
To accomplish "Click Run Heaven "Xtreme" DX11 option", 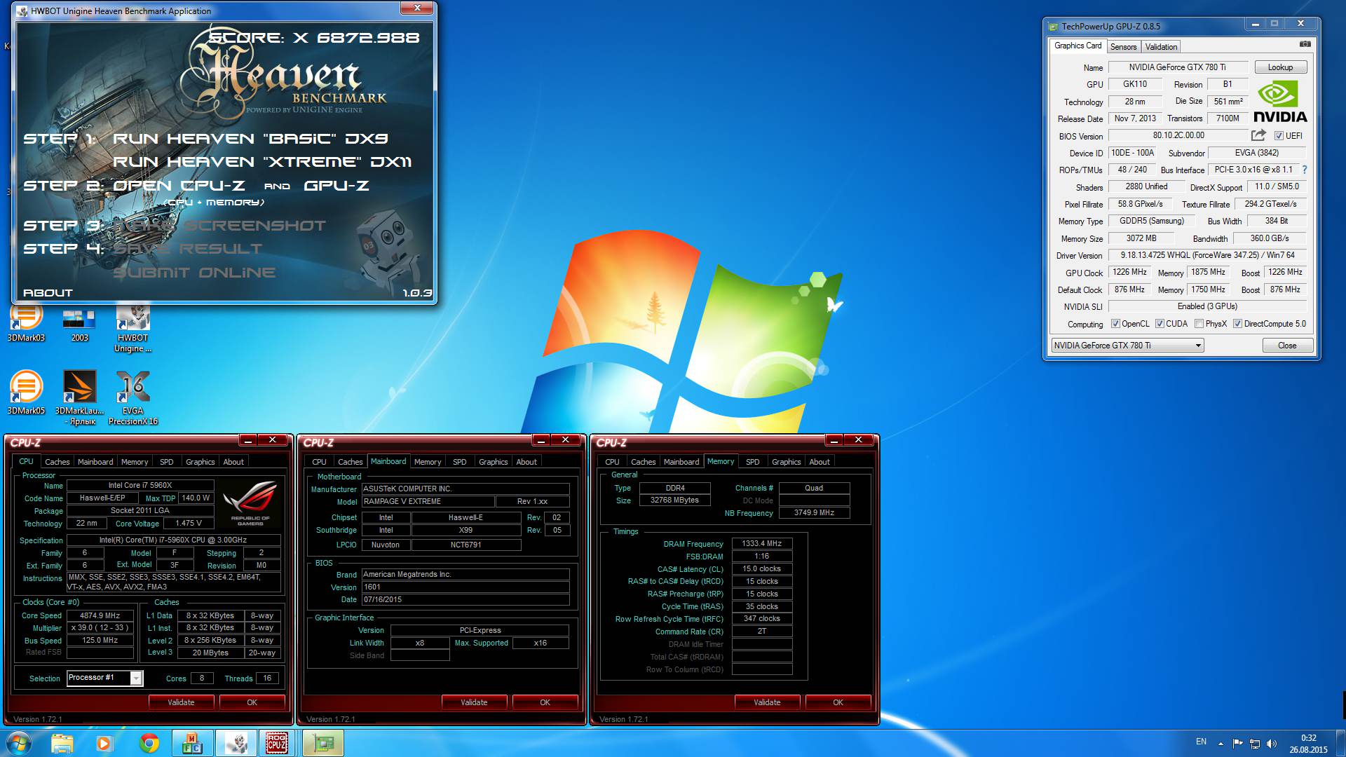I will [x=262, y=162].
